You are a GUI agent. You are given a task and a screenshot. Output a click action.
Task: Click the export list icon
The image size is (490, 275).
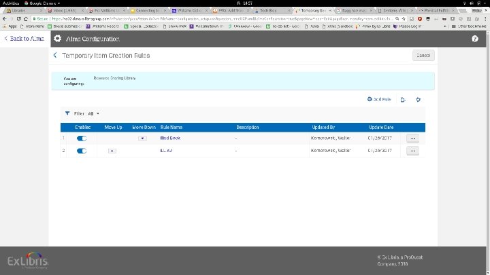point(403,99)
